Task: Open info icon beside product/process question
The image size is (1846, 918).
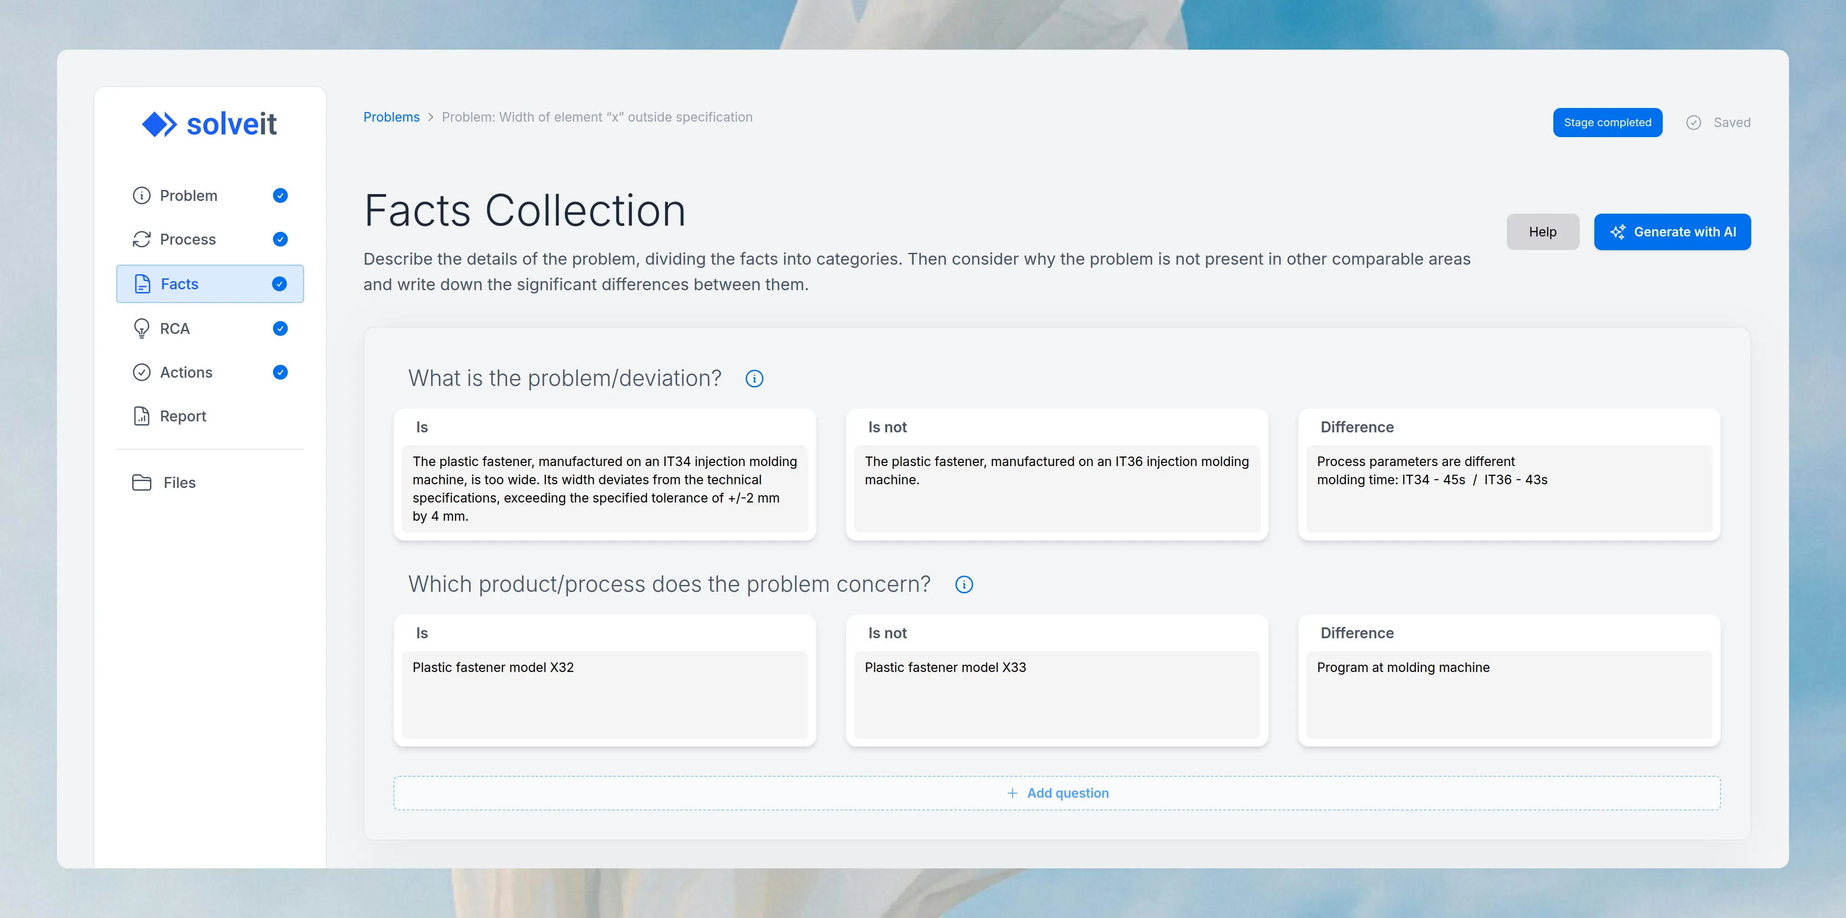Action: pyautogui.click(x=964, y=585)
